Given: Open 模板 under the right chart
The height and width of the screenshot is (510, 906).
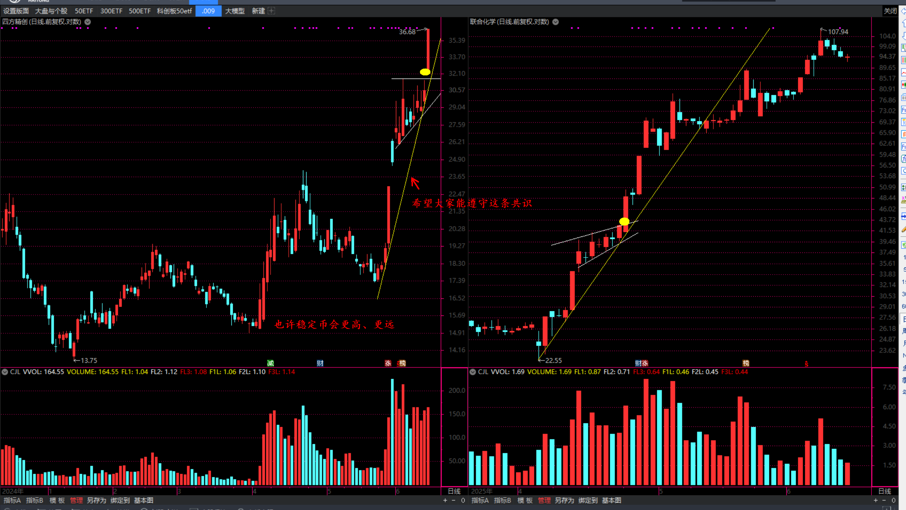Looking at the screenshot, I should (x=525, y=500).
